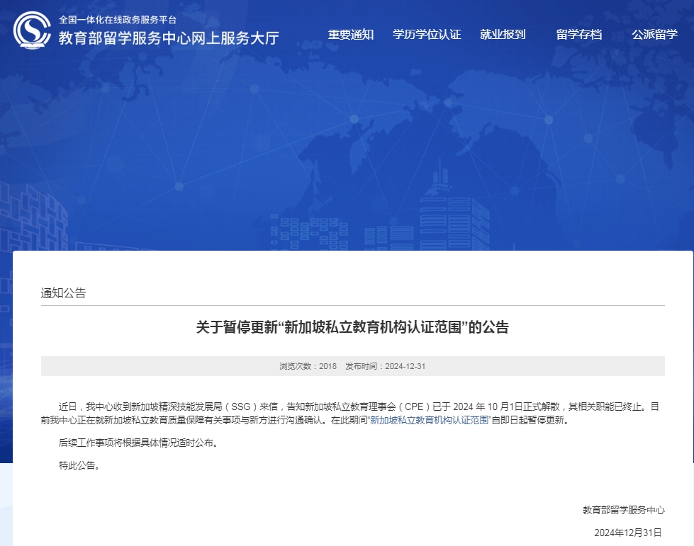Click the line 后续工作事项将根据具体情况适时公布。
This screenshot has height=546, width=694.
click(x=139, y=443)
